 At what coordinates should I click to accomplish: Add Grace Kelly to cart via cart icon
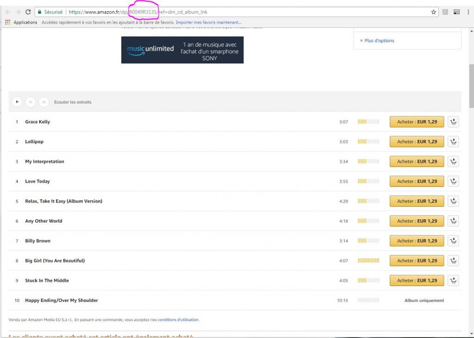tap(453, 122)
